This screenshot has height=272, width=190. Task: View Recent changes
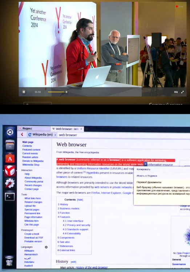(33, 185)
